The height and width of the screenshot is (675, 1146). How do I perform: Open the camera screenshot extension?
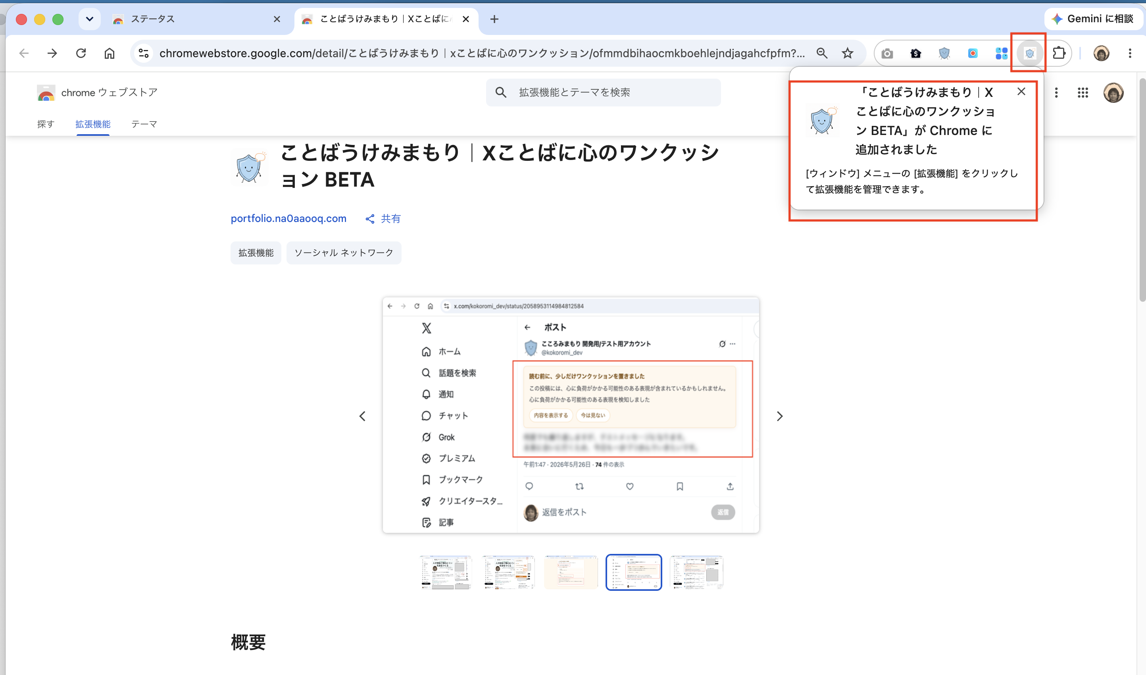(x=887, y=54)
